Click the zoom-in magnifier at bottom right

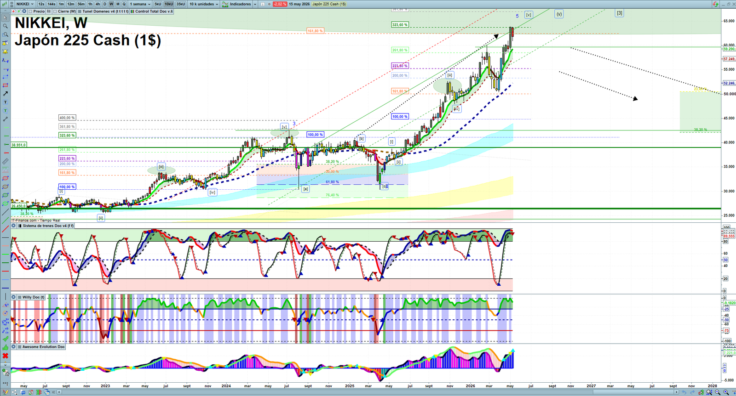pos(726,392)
